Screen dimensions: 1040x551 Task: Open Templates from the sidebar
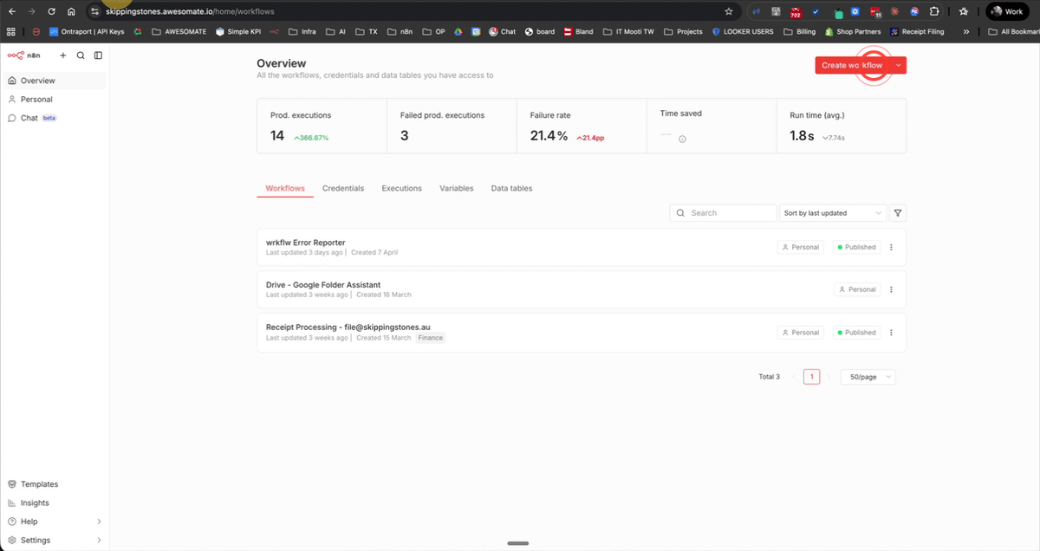38,483
